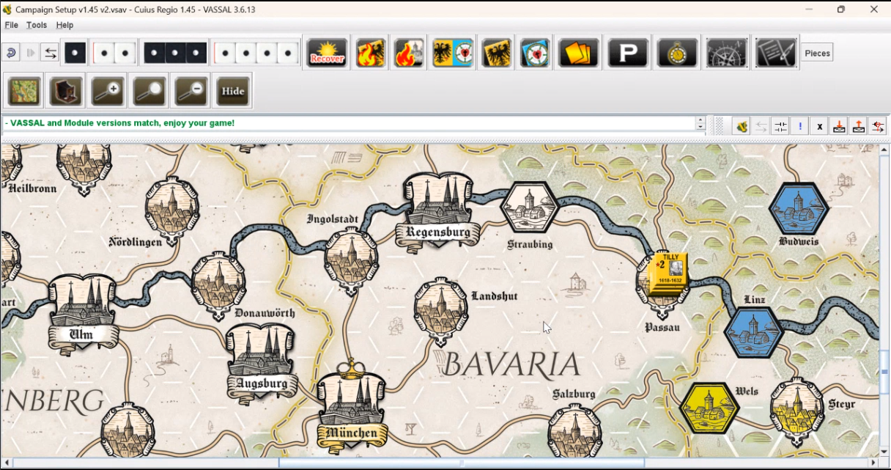Take a snapshot with the camera icon
This screenshot has height=470, width=891.
coord(65,91)
